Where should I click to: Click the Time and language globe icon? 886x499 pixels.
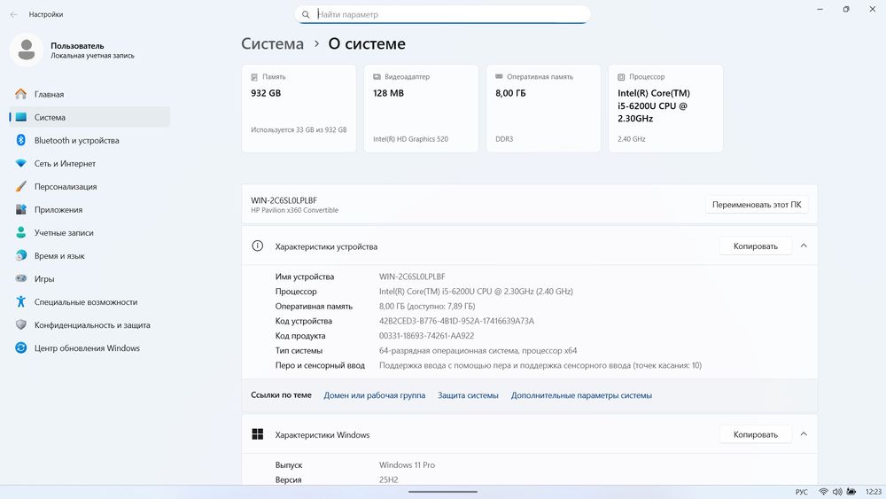coord(21,255)
